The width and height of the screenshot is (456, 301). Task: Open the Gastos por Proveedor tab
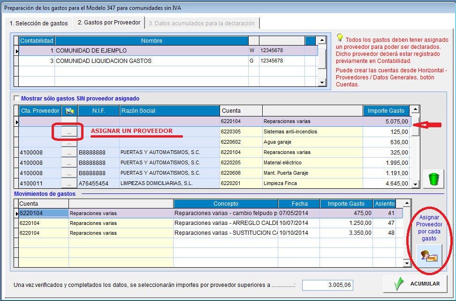109,23
